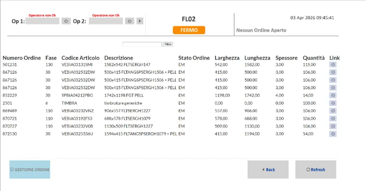Click Operatore non Ok above Op 1
Screen dimensions: 366x191
(42, 16)
